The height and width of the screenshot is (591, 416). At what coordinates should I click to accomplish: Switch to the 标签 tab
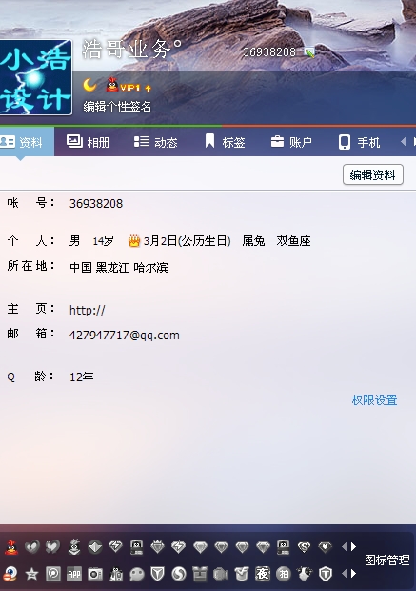click(x=225, y=142)
